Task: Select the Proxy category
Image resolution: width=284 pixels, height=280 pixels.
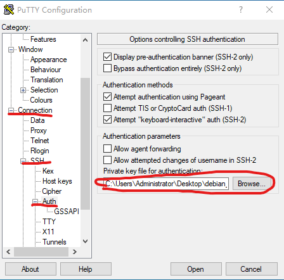Action: click(x=39, y=130)
